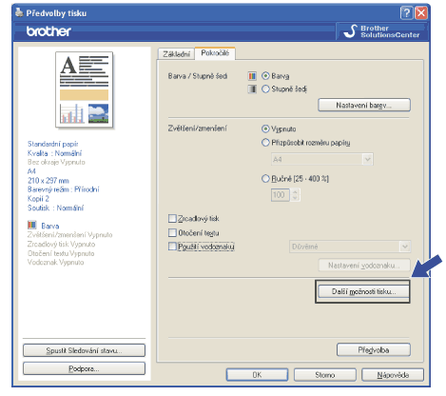446x396 pixels.
Task: Click the color bars icon in summary panel
Action: pos(32,226)
